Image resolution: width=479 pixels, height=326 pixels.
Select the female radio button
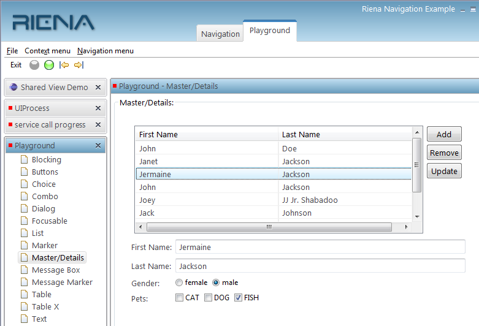(179, 283)
